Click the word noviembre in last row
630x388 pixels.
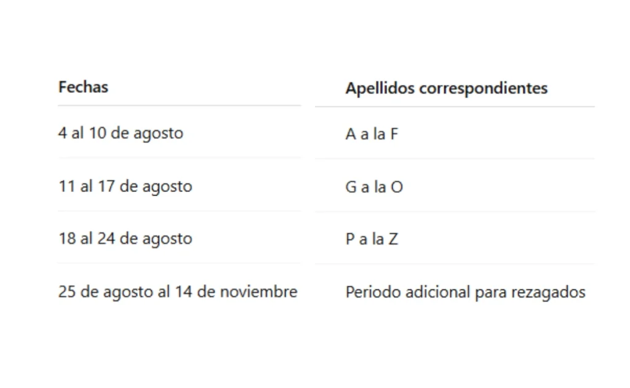click(x=259, y=291)
